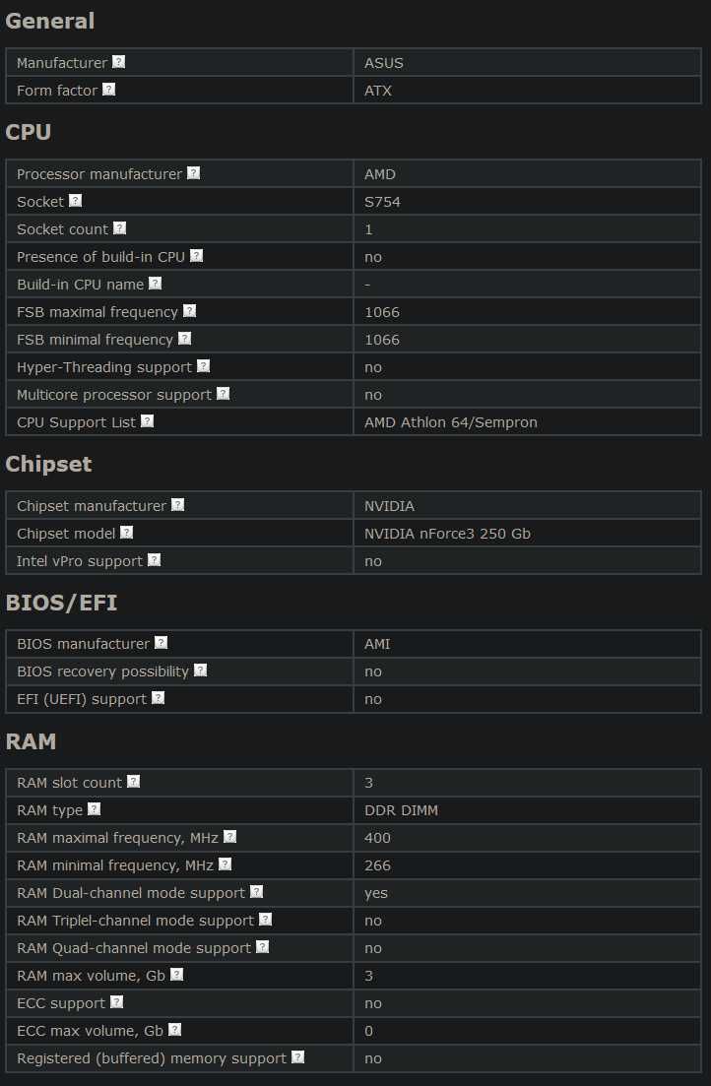Open the CPU Support List help icon
The width and height of the screenshot is (711, 1086).
click(x=147, y=421)
